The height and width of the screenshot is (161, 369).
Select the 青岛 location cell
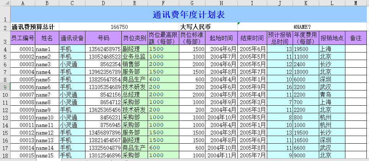(x=332, y=95)
